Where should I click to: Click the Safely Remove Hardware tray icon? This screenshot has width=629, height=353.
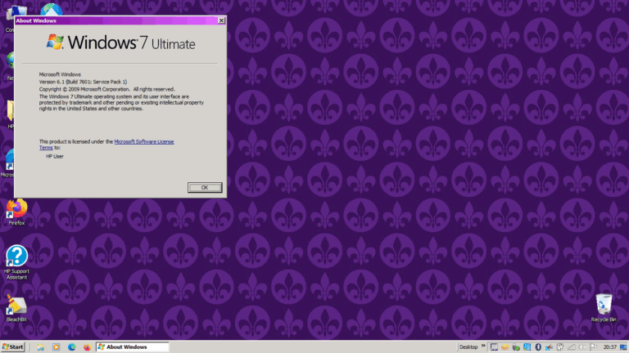(x=516, y=347)
